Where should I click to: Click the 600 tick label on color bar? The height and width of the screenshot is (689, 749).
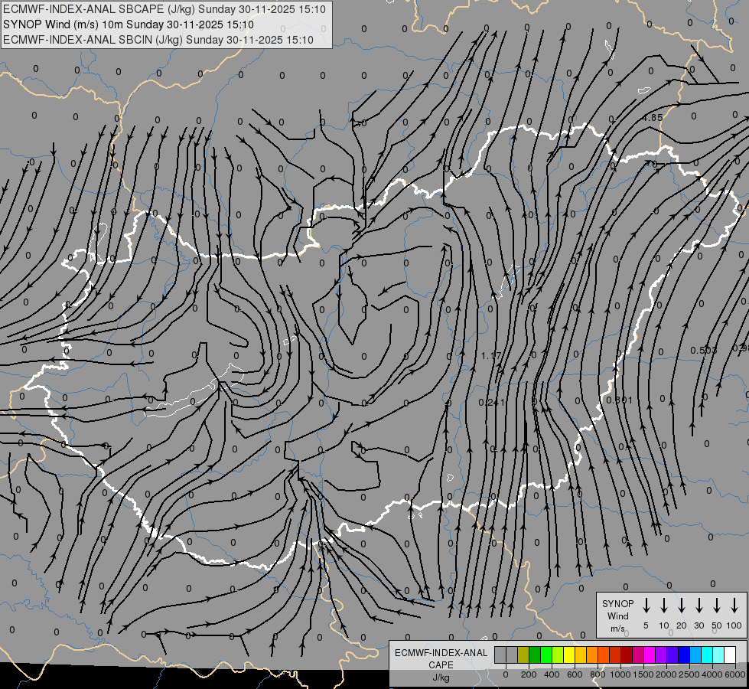click(x=575, y=674)
